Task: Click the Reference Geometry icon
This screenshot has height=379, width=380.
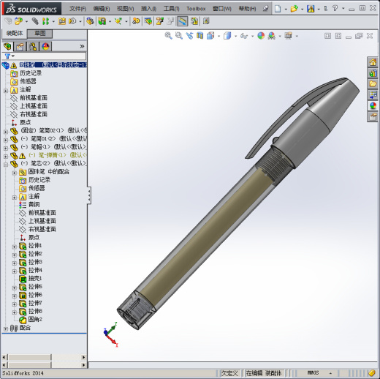Action: click(x=118, y=21)
